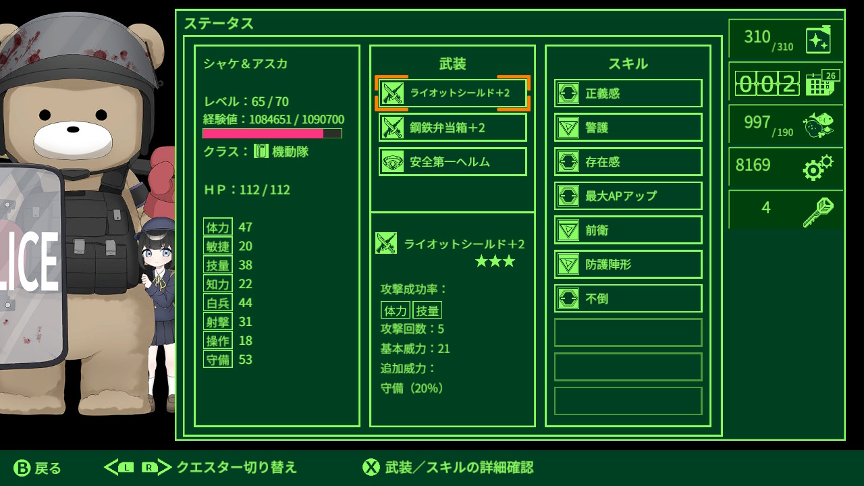
Task: Click the first empty skill slot
Action: (x=628, y=333)
